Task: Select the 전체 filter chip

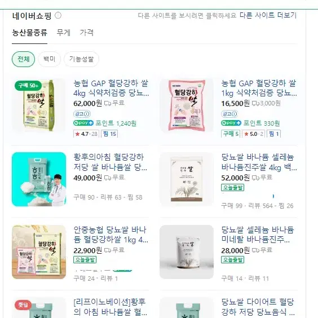Action: coord(24,59)
